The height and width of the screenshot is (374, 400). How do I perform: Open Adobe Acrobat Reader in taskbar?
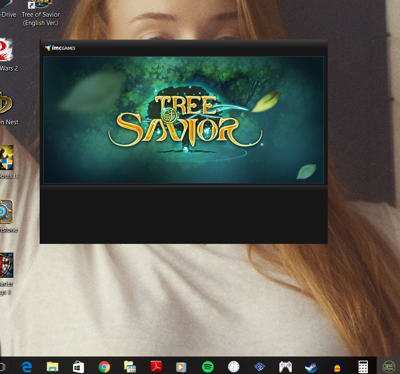click(156, 366)
